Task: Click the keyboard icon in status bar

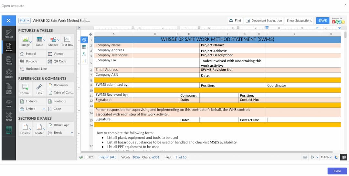Action: [305, 157]
